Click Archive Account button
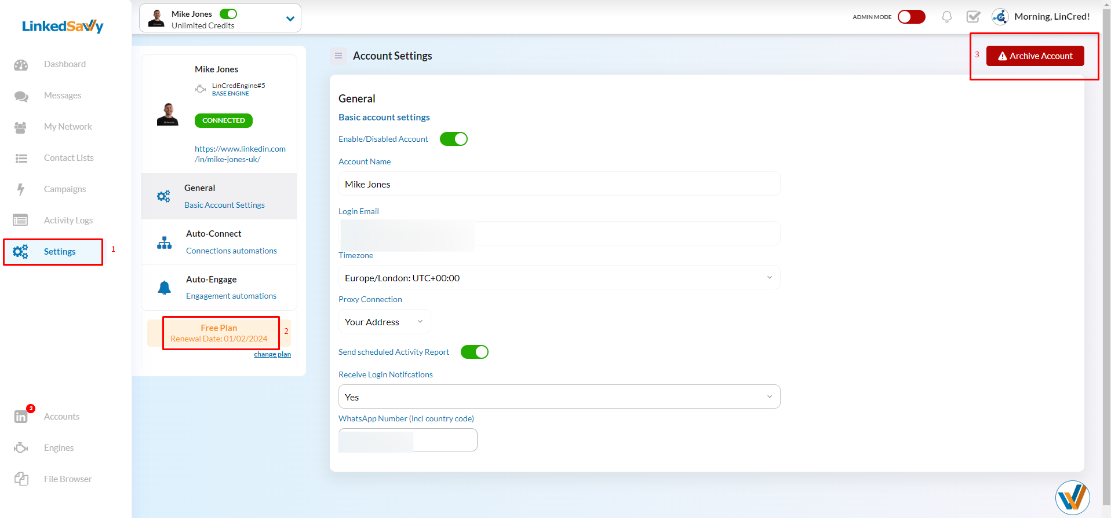Viewport: 1111px width, 518px height. 1035,56
